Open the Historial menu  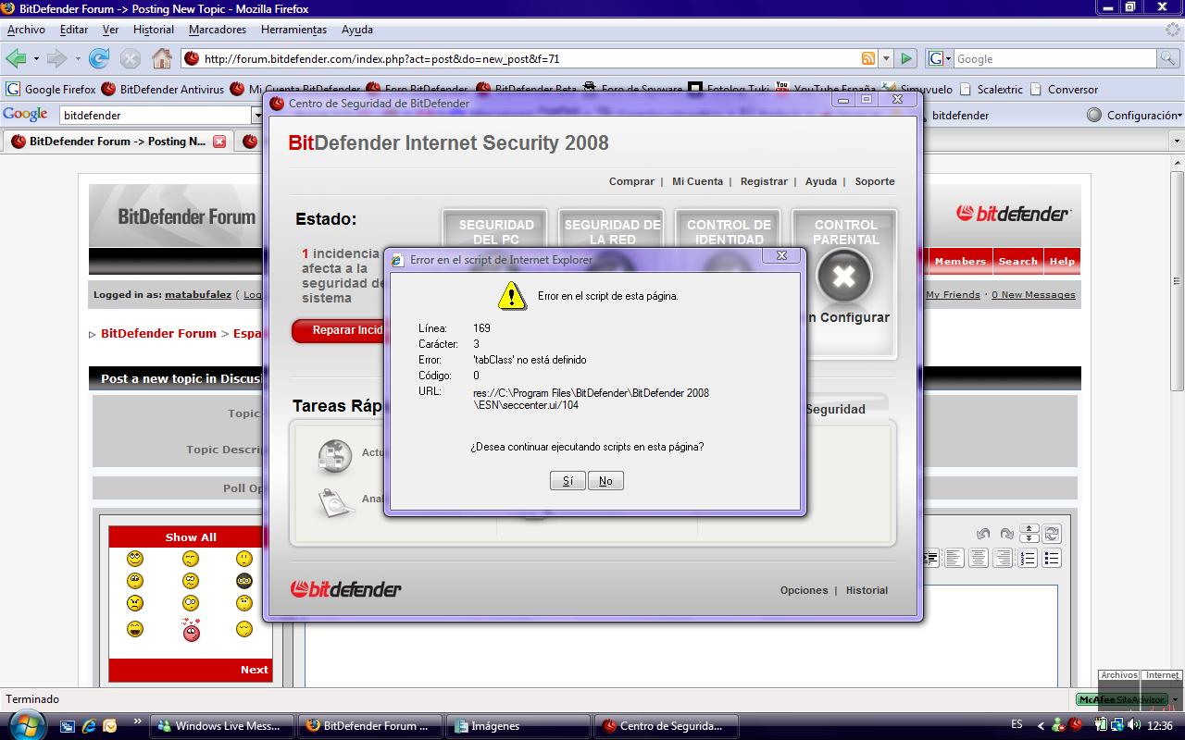pyautogui.click(x=154, y=30)
